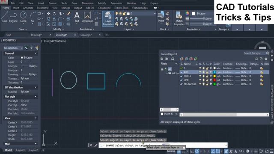The height and width of the screenshot is (154, 274).
Task: Select the Hatch tool
Action: [39, 24]
